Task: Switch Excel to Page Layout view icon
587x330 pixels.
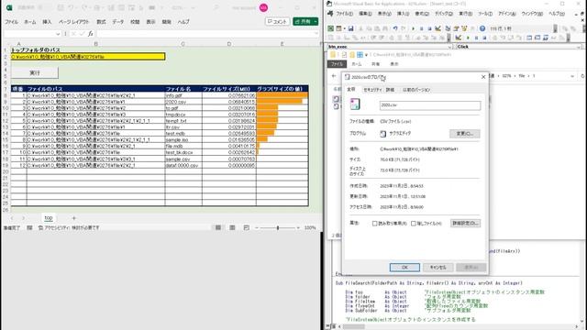Action: 232,227
